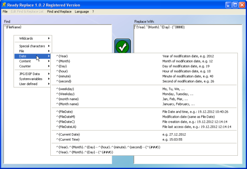Select the highlighted Date submenu entry
This screenshot has width=247, height=169.
(33, 56)
